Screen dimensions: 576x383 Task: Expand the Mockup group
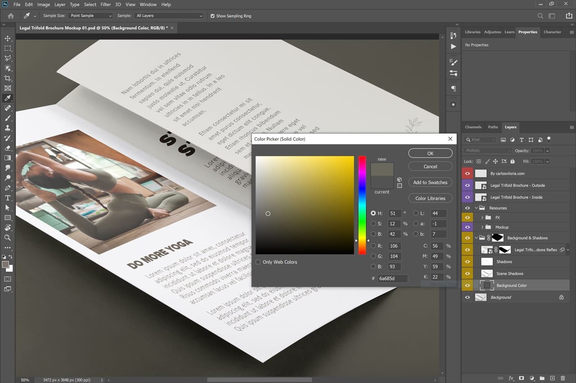482,227
